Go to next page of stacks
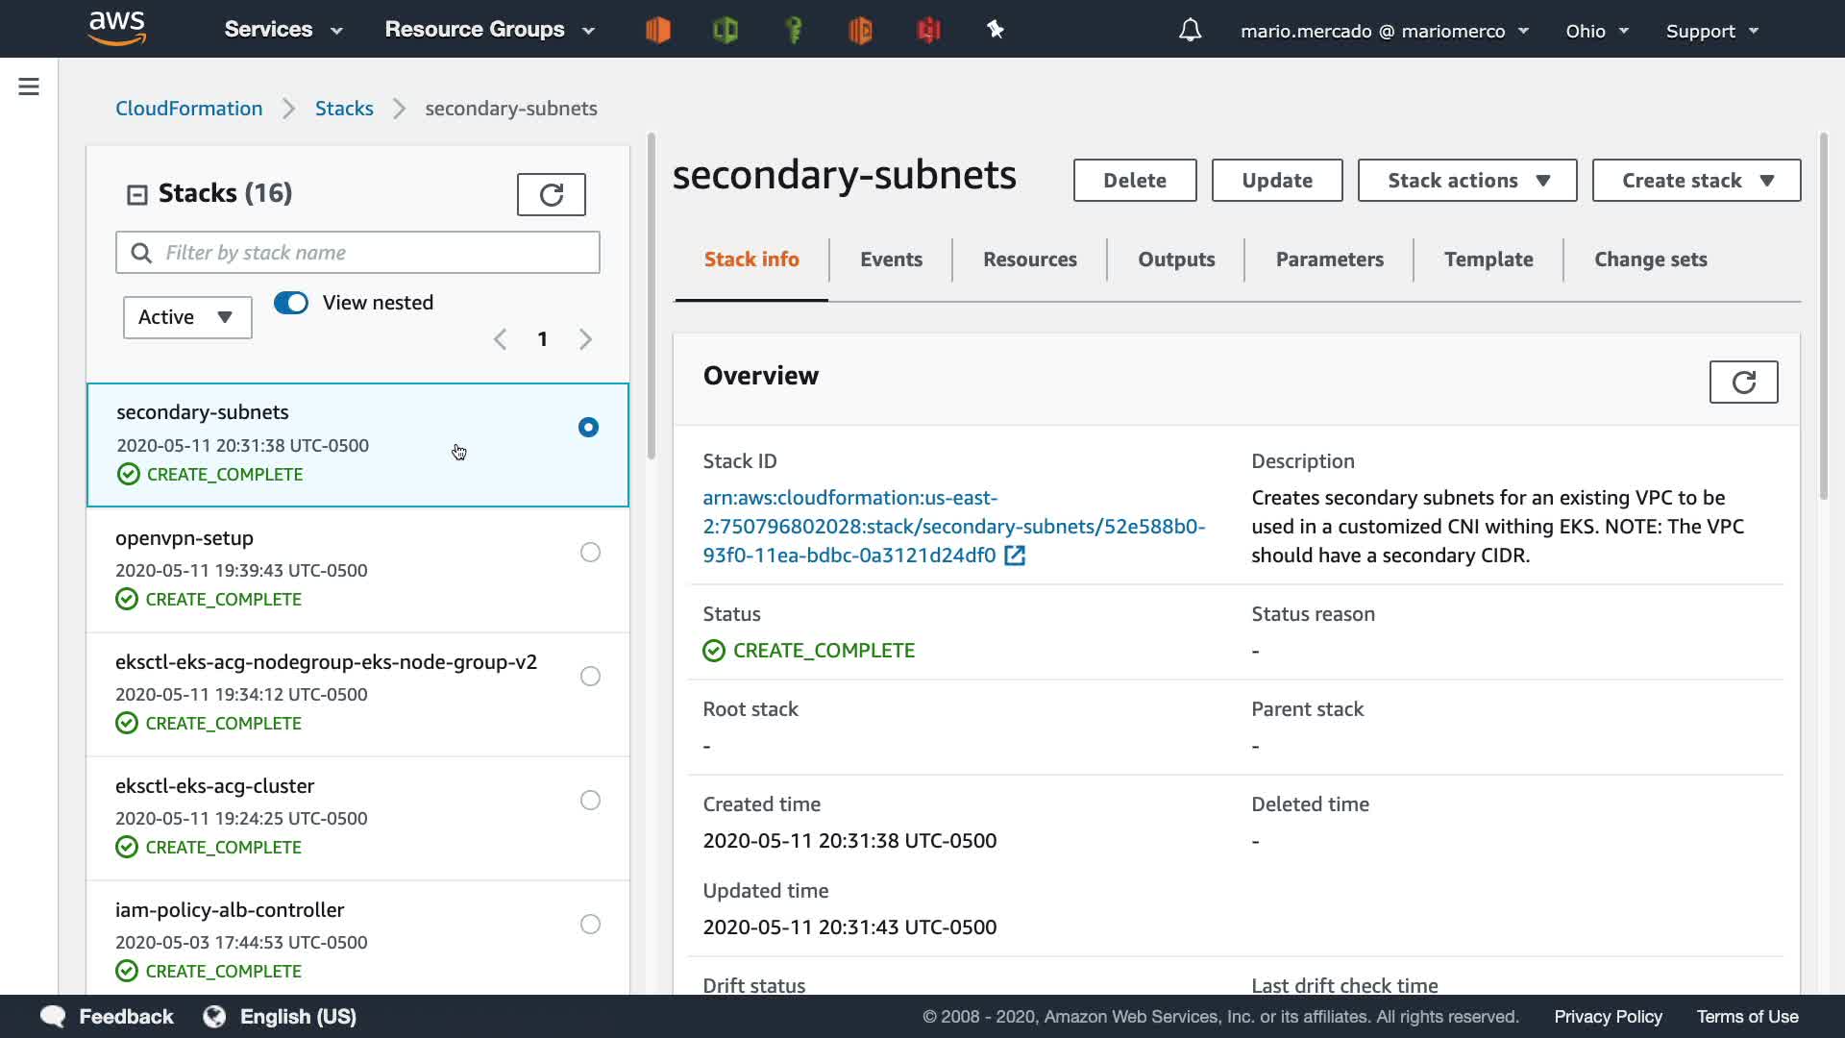 585,339
